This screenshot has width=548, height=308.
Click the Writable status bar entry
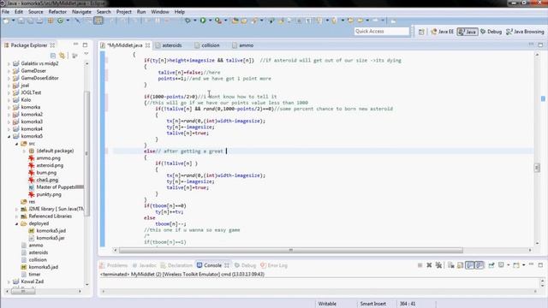327,304
